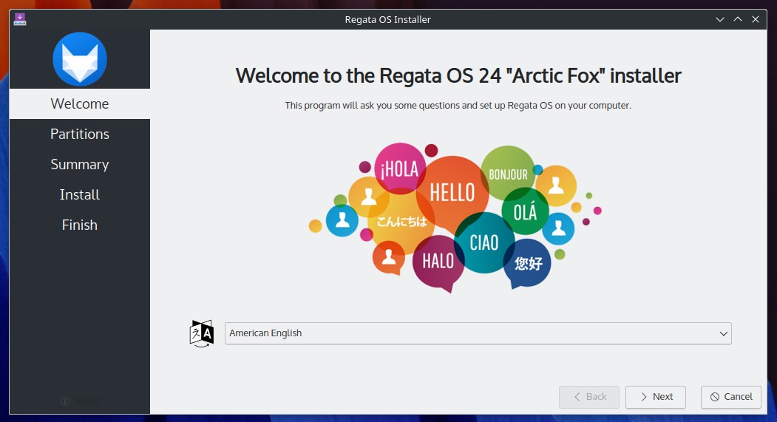Click the About info icon in sidebar
The width and height of the screenshot is (777, 422).
click(x=65, y=401)
